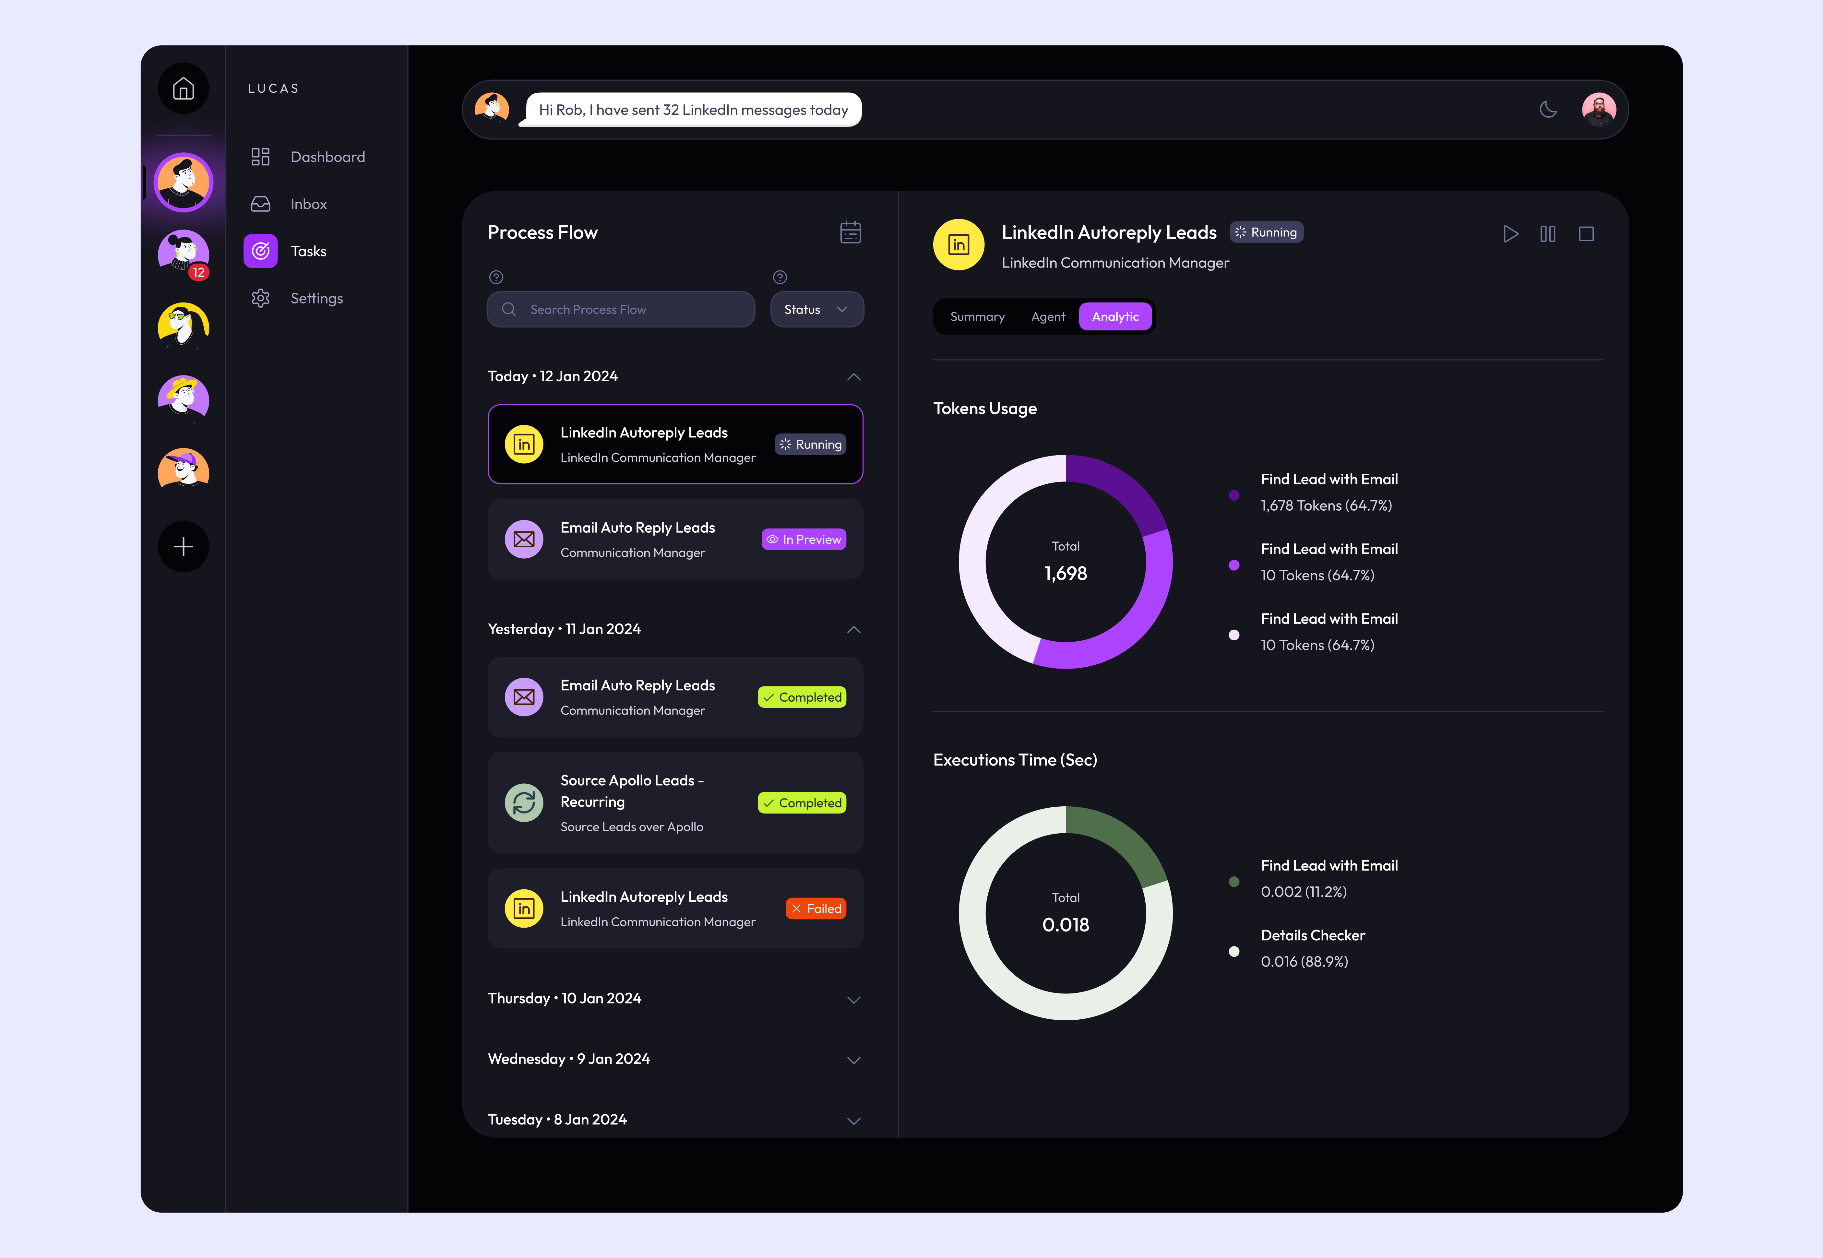Click the Inbox tray icon

[260, 204]
